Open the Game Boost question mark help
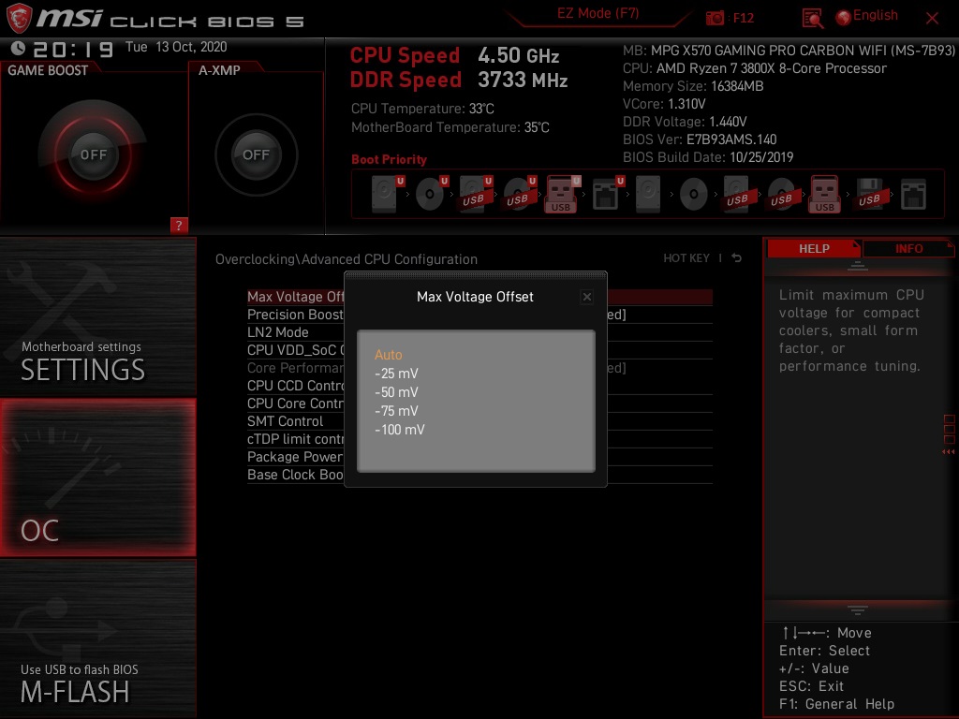This screenshot has width=959, height=719. click(x=179, y=225)
